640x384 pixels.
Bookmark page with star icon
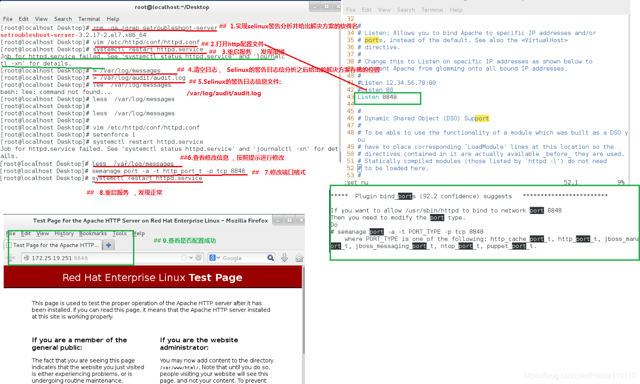tap(185, 258)
